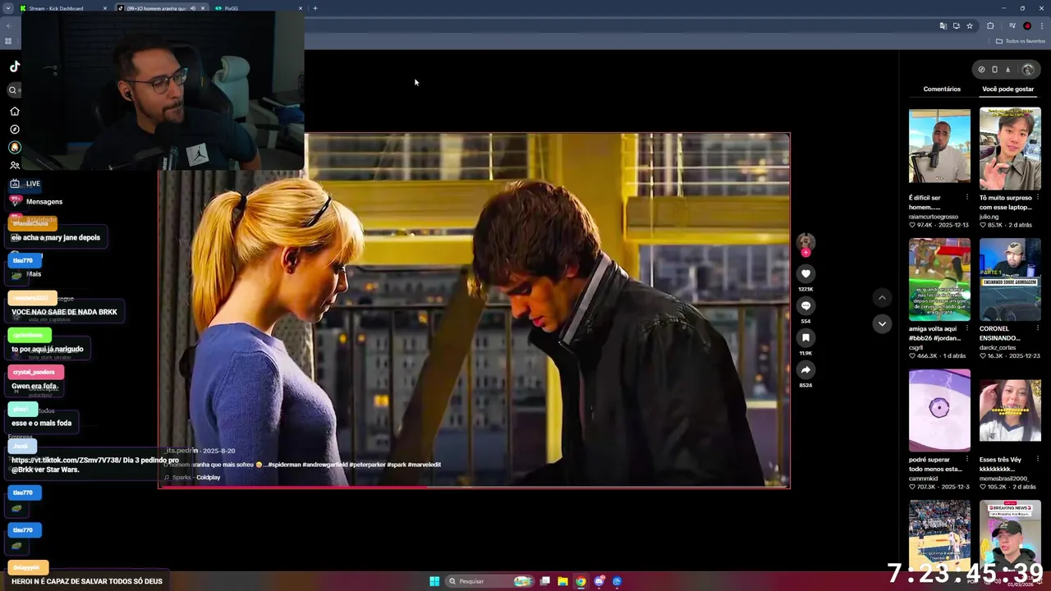
Task: Open author link 'darckz_cortes'
Action: [998, 347]
